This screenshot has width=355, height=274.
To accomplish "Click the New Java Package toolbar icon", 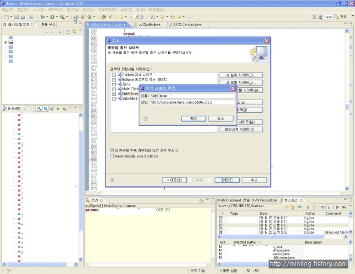I will (83, 17).
